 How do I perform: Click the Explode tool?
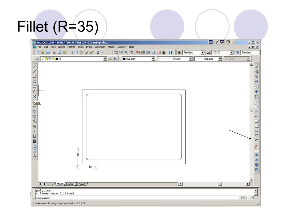click(x=257, y=146)
